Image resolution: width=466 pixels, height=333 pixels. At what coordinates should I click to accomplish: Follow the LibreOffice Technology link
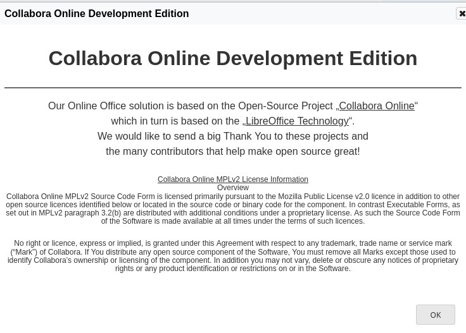coord(297,121)
